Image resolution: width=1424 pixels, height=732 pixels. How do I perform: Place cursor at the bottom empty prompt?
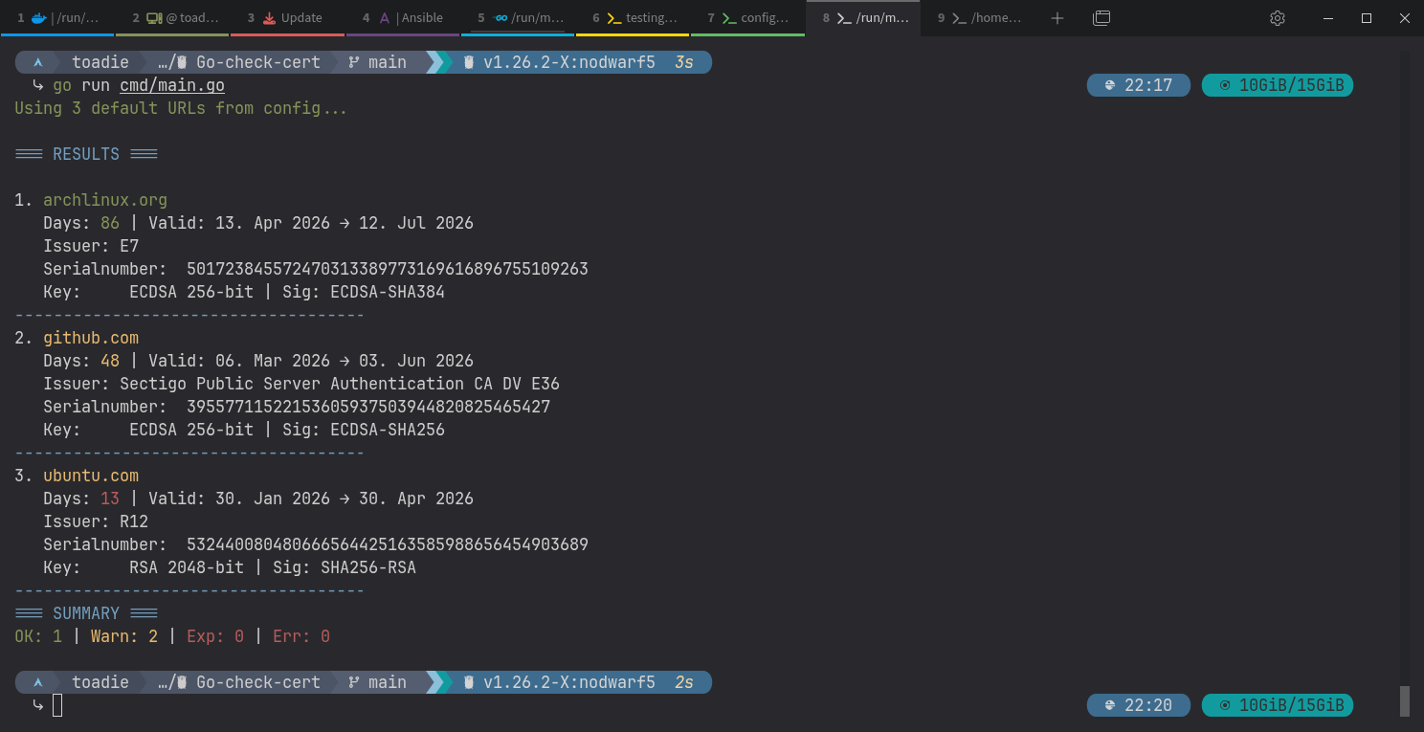click(58, 705)
